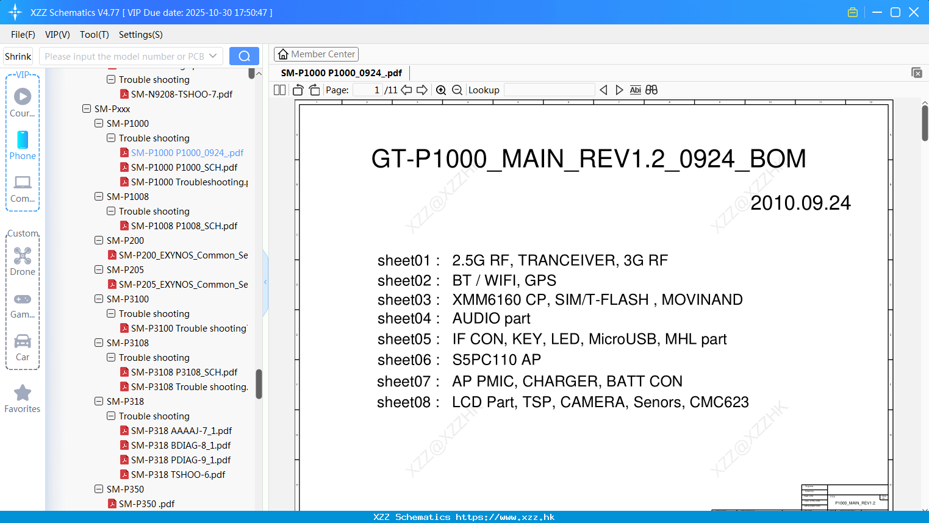This screenshot has height=523, width=929.
Task: Rotate page counterclockwise
Action: 298,90
